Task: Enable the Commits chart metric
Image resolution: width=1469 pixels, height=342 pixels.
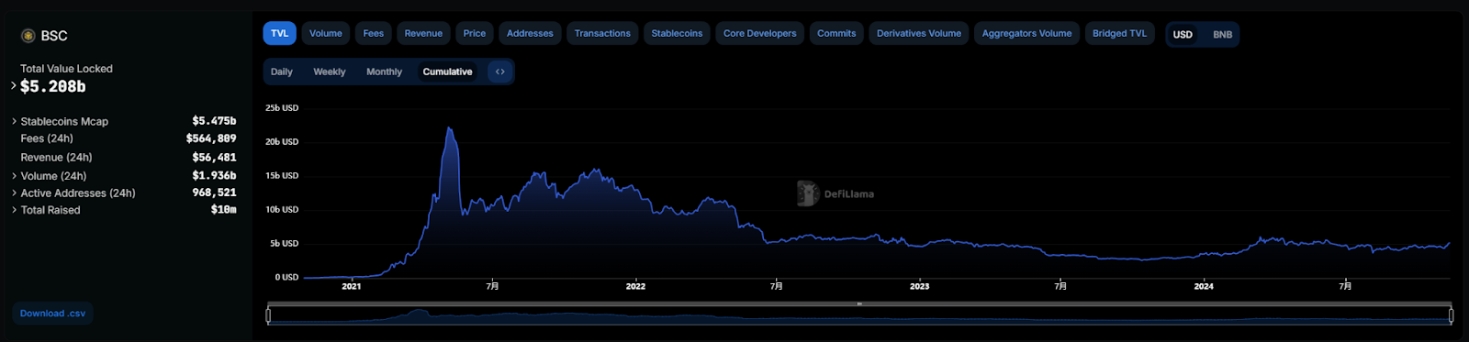Action: click(x=836, y=33)
